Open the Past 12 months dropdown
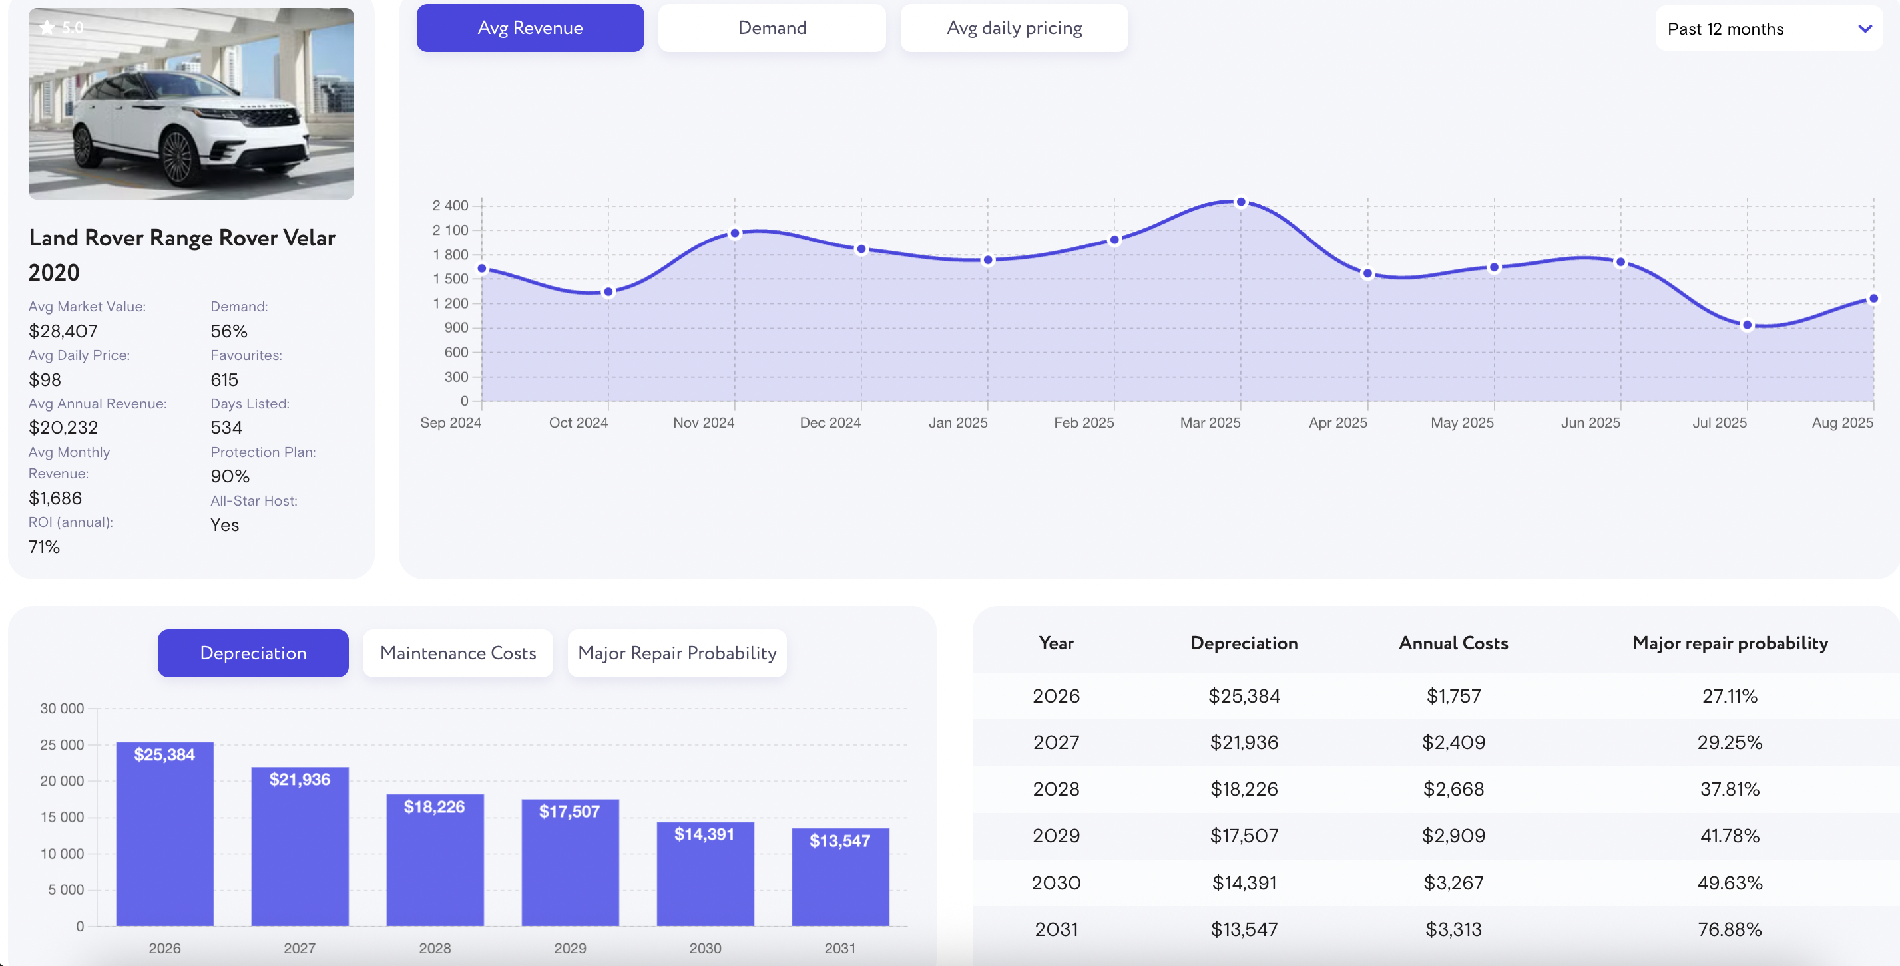This screenshot has width=1900, height=966. (1768, 29)
